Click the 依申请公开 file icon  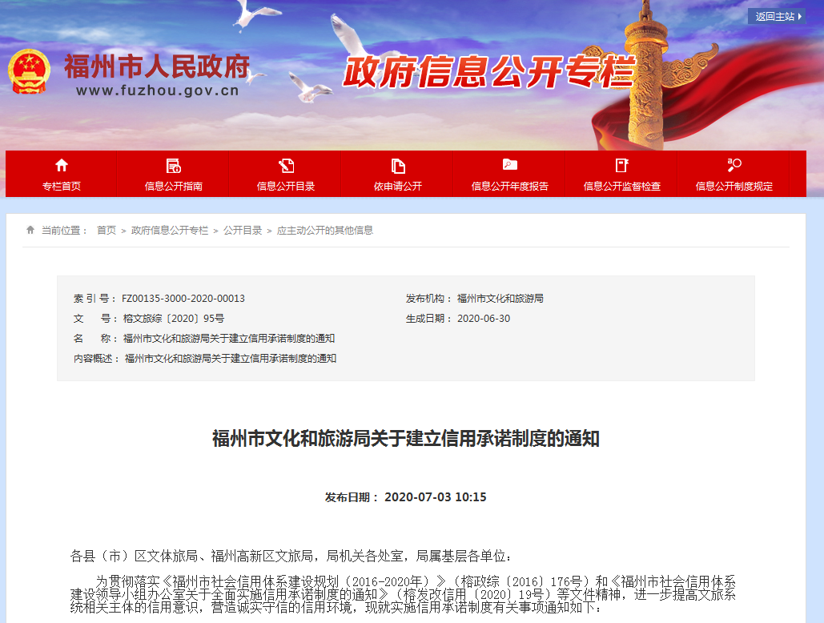pos(396,165)
